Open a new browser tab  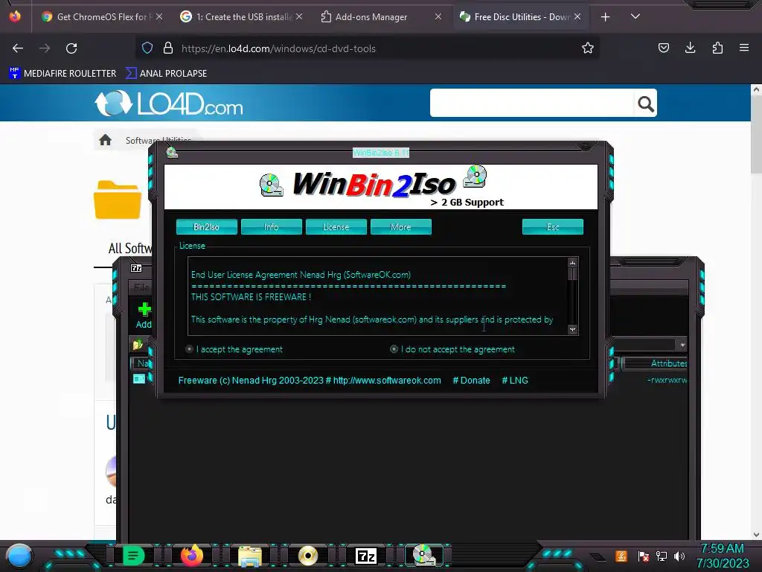pyautogui.click(x=605, y=17)
